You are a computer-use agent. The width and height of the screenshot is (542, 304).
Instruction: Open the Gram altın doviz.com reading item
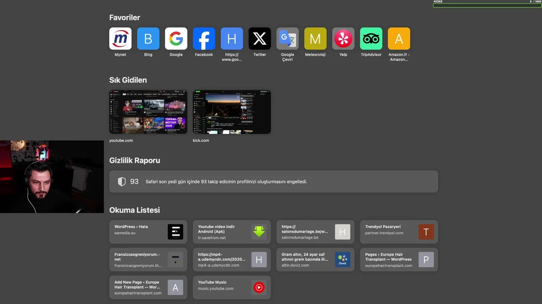[315, 260]
